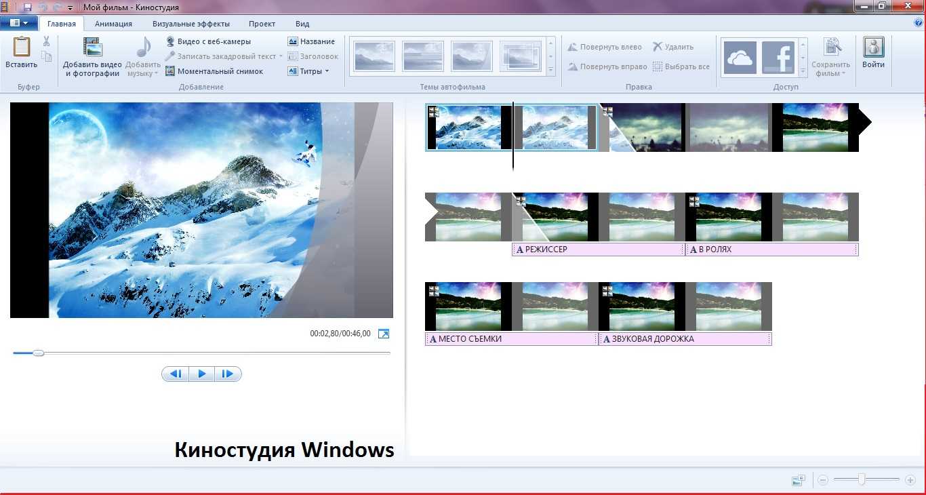Choose the fourth AutoMovie theme thumbnail
The height and width of the screenshot is (495, 926).
click(521, 56)
